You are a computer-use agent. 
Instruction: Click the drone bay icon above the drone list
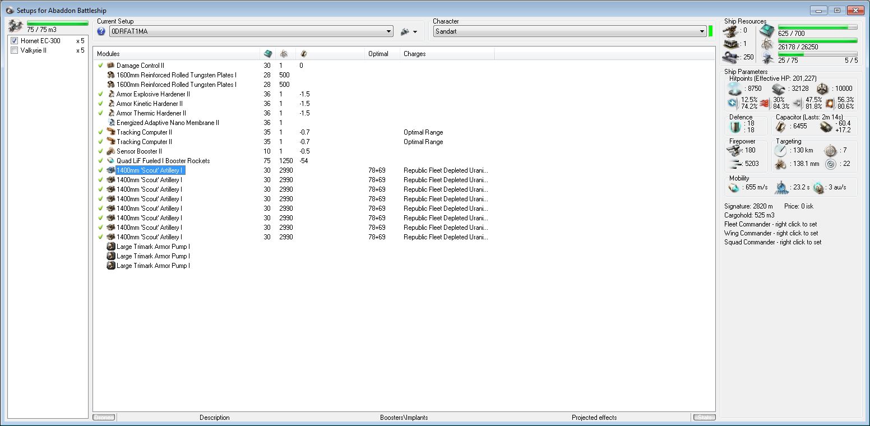(x=16, y=26)
